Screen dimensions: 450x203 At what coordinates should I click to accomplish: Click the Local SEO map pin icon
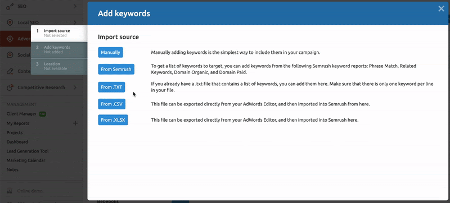click(x=10, y=22)
